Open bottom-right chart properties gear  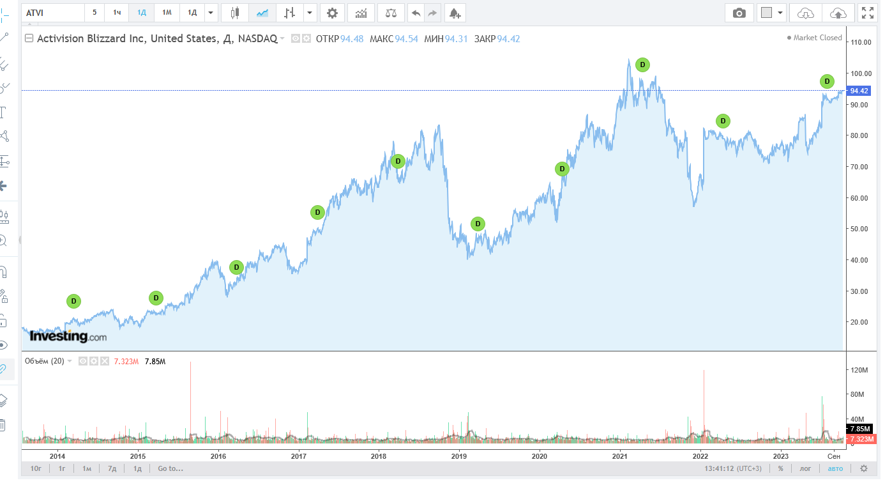coord(864,468)
